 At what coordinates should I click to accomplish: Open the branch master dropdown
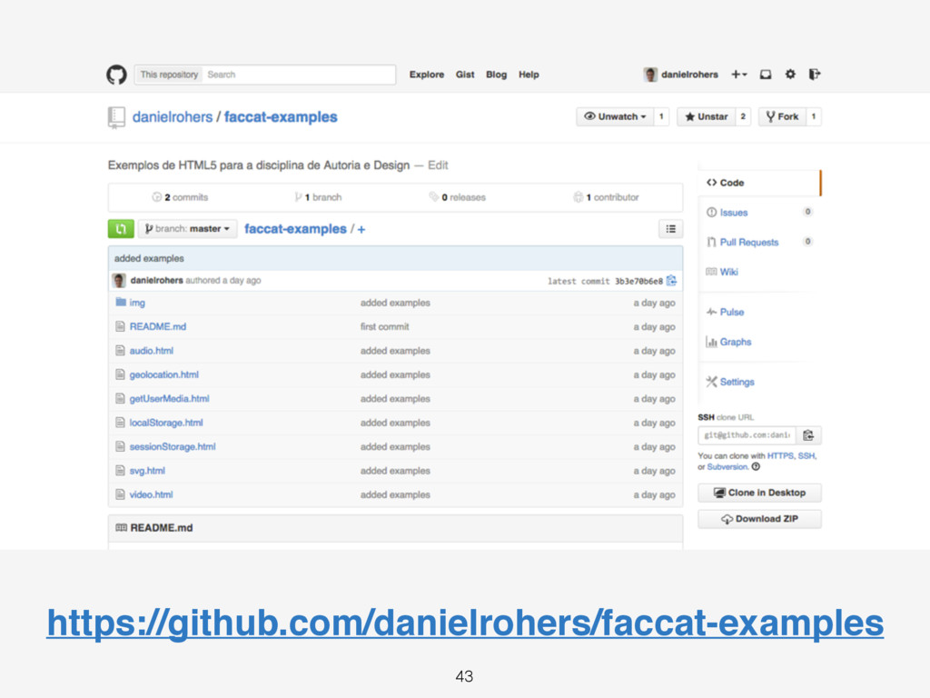click(x=187, y=228)
